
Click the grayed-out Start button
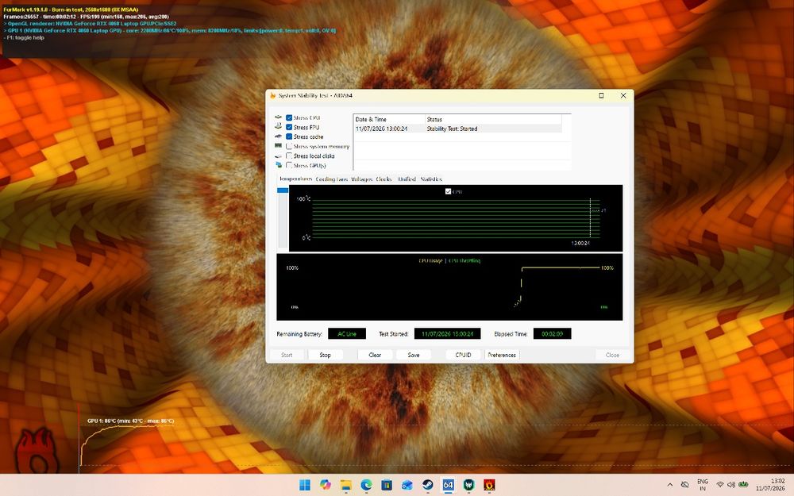tap(287, 355)
